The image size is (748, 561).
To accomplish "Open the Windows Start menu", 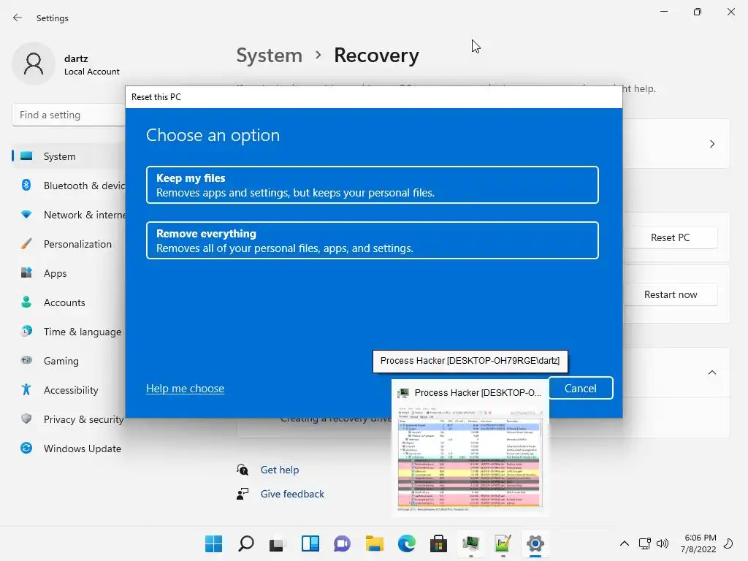I will 213,543.
